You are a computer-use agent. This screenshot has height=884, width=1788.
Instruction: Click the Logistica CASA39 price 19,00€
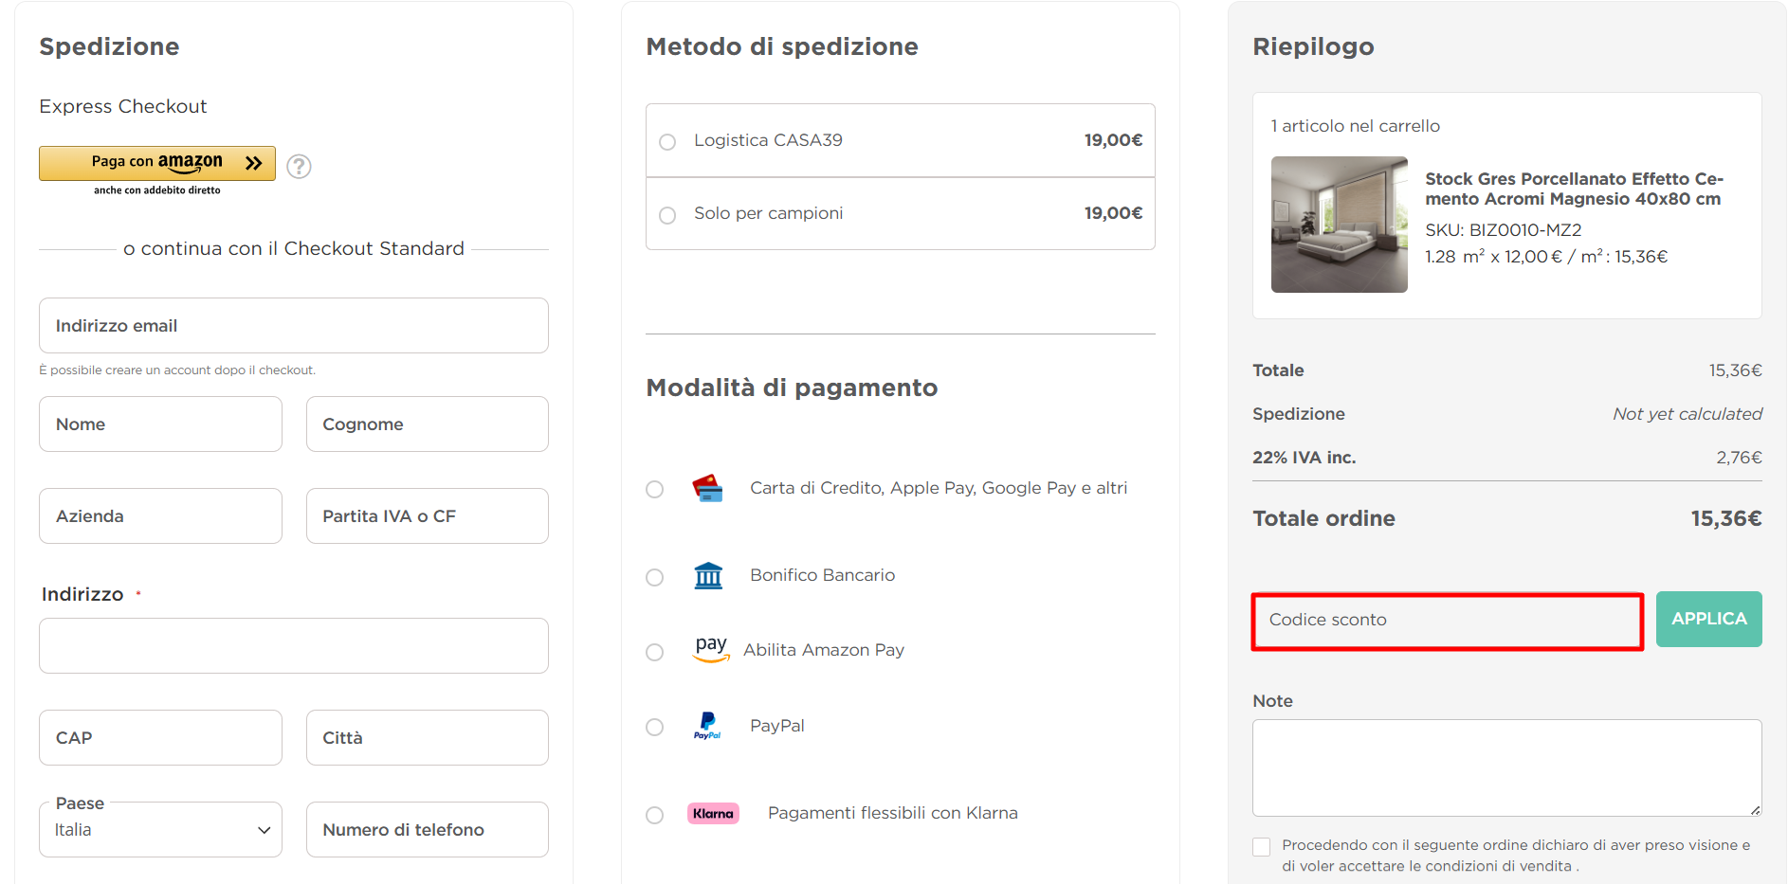click(1113, 140)
